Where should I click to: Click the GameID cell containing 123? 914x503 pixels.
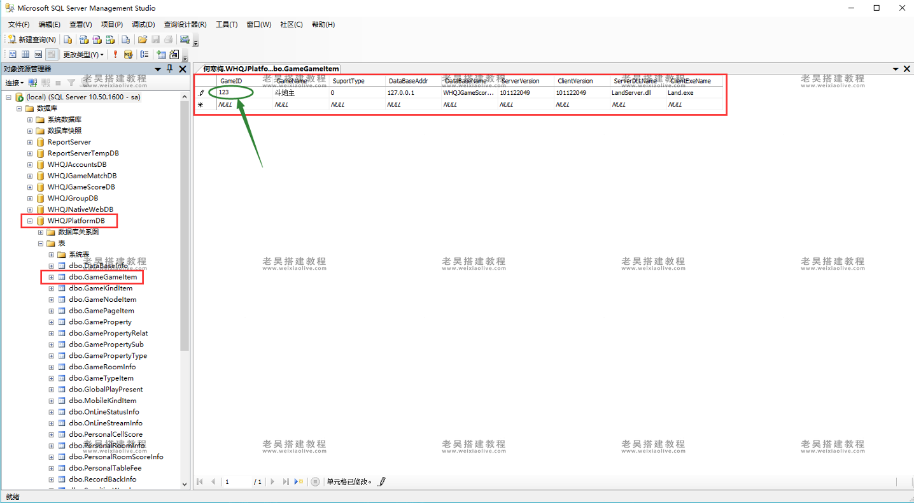point(236,93)
